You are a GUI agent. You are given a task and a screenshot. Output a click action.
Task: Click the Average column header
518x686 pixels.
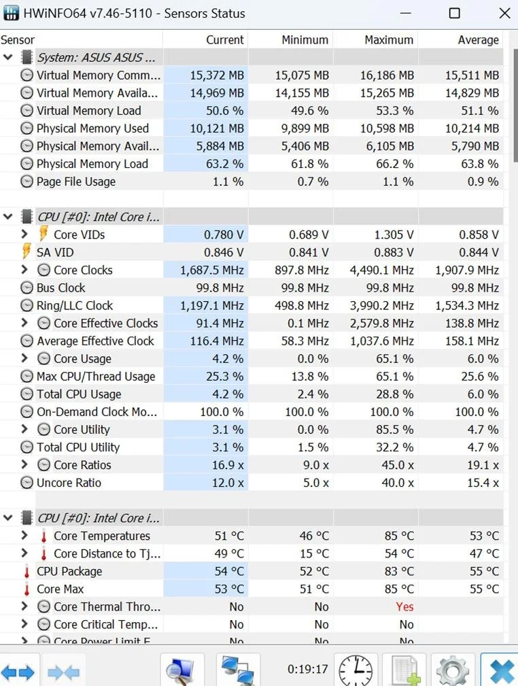pyautogui.click(x=478, y=40)
